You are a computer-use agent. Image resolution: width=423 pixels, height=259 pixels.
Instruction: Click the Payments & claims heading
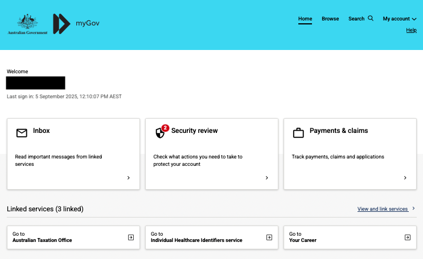(x=339, y=131)
